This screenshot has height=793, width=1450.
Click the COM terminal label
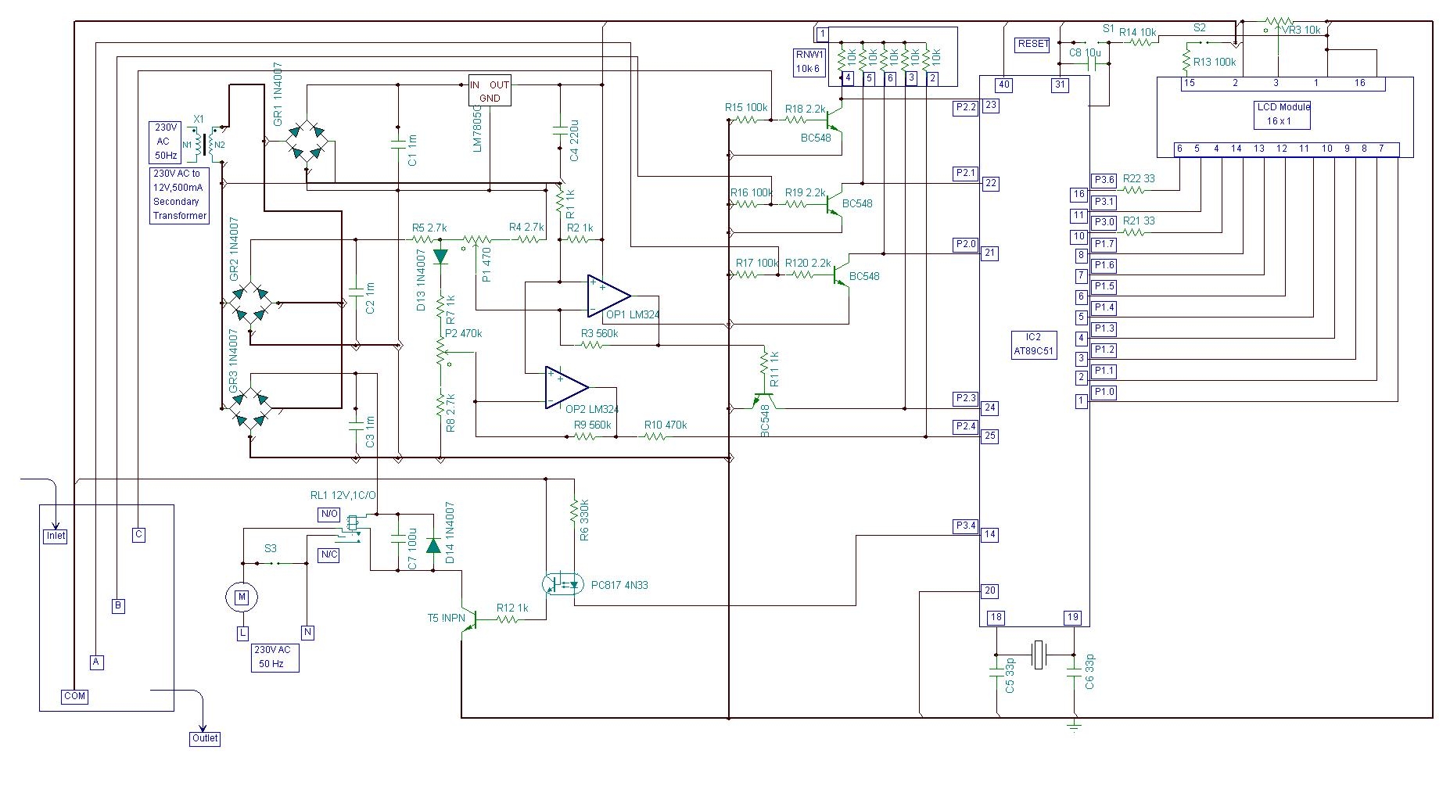[x=74, y=696]
